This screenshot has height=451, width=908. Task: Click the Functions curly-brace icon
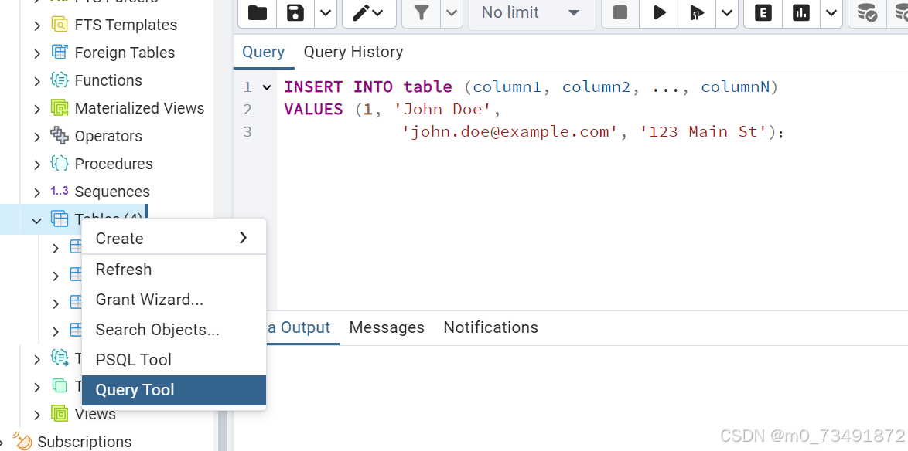tap(60, 80)
